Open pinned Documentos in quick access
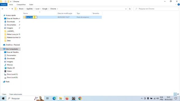This screenshot has height=101, width=180. tap(11, 25)
